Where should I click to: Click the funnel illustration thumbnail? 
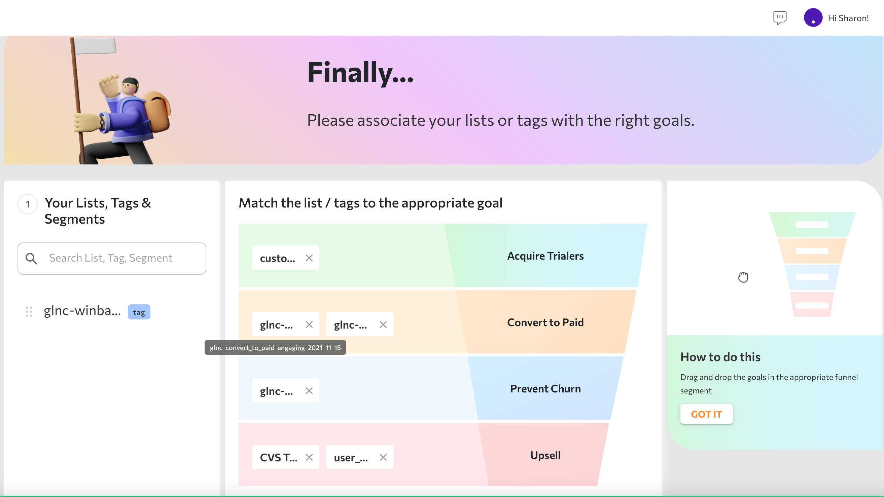point(812,264)
